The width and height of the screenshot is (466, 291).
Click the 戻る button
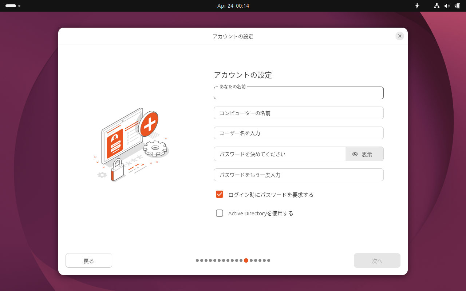[x=89, y=260]
